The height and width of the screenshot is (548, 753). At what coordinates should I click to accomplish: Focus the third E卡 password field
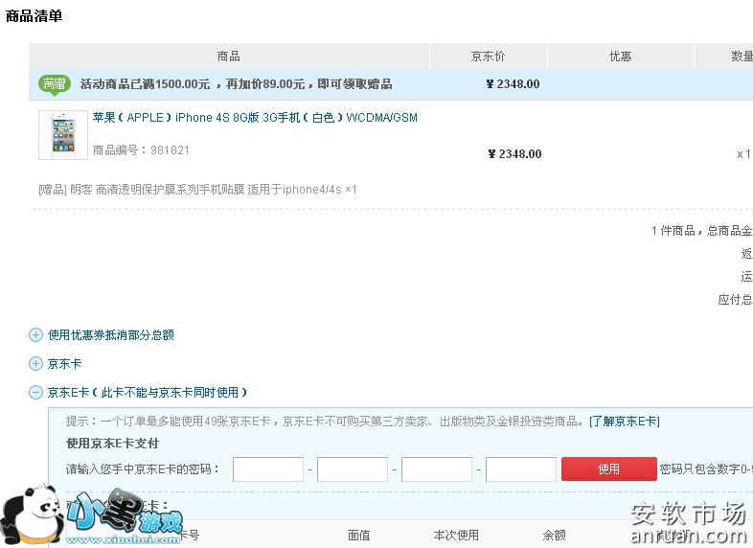click(x=437, y=469)
